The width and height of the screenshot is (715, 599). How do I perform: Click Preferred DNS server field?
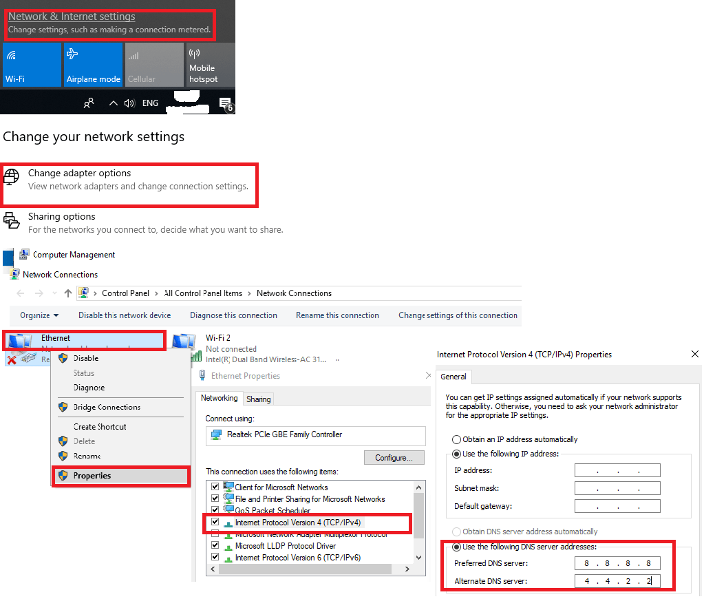point(618,565)
